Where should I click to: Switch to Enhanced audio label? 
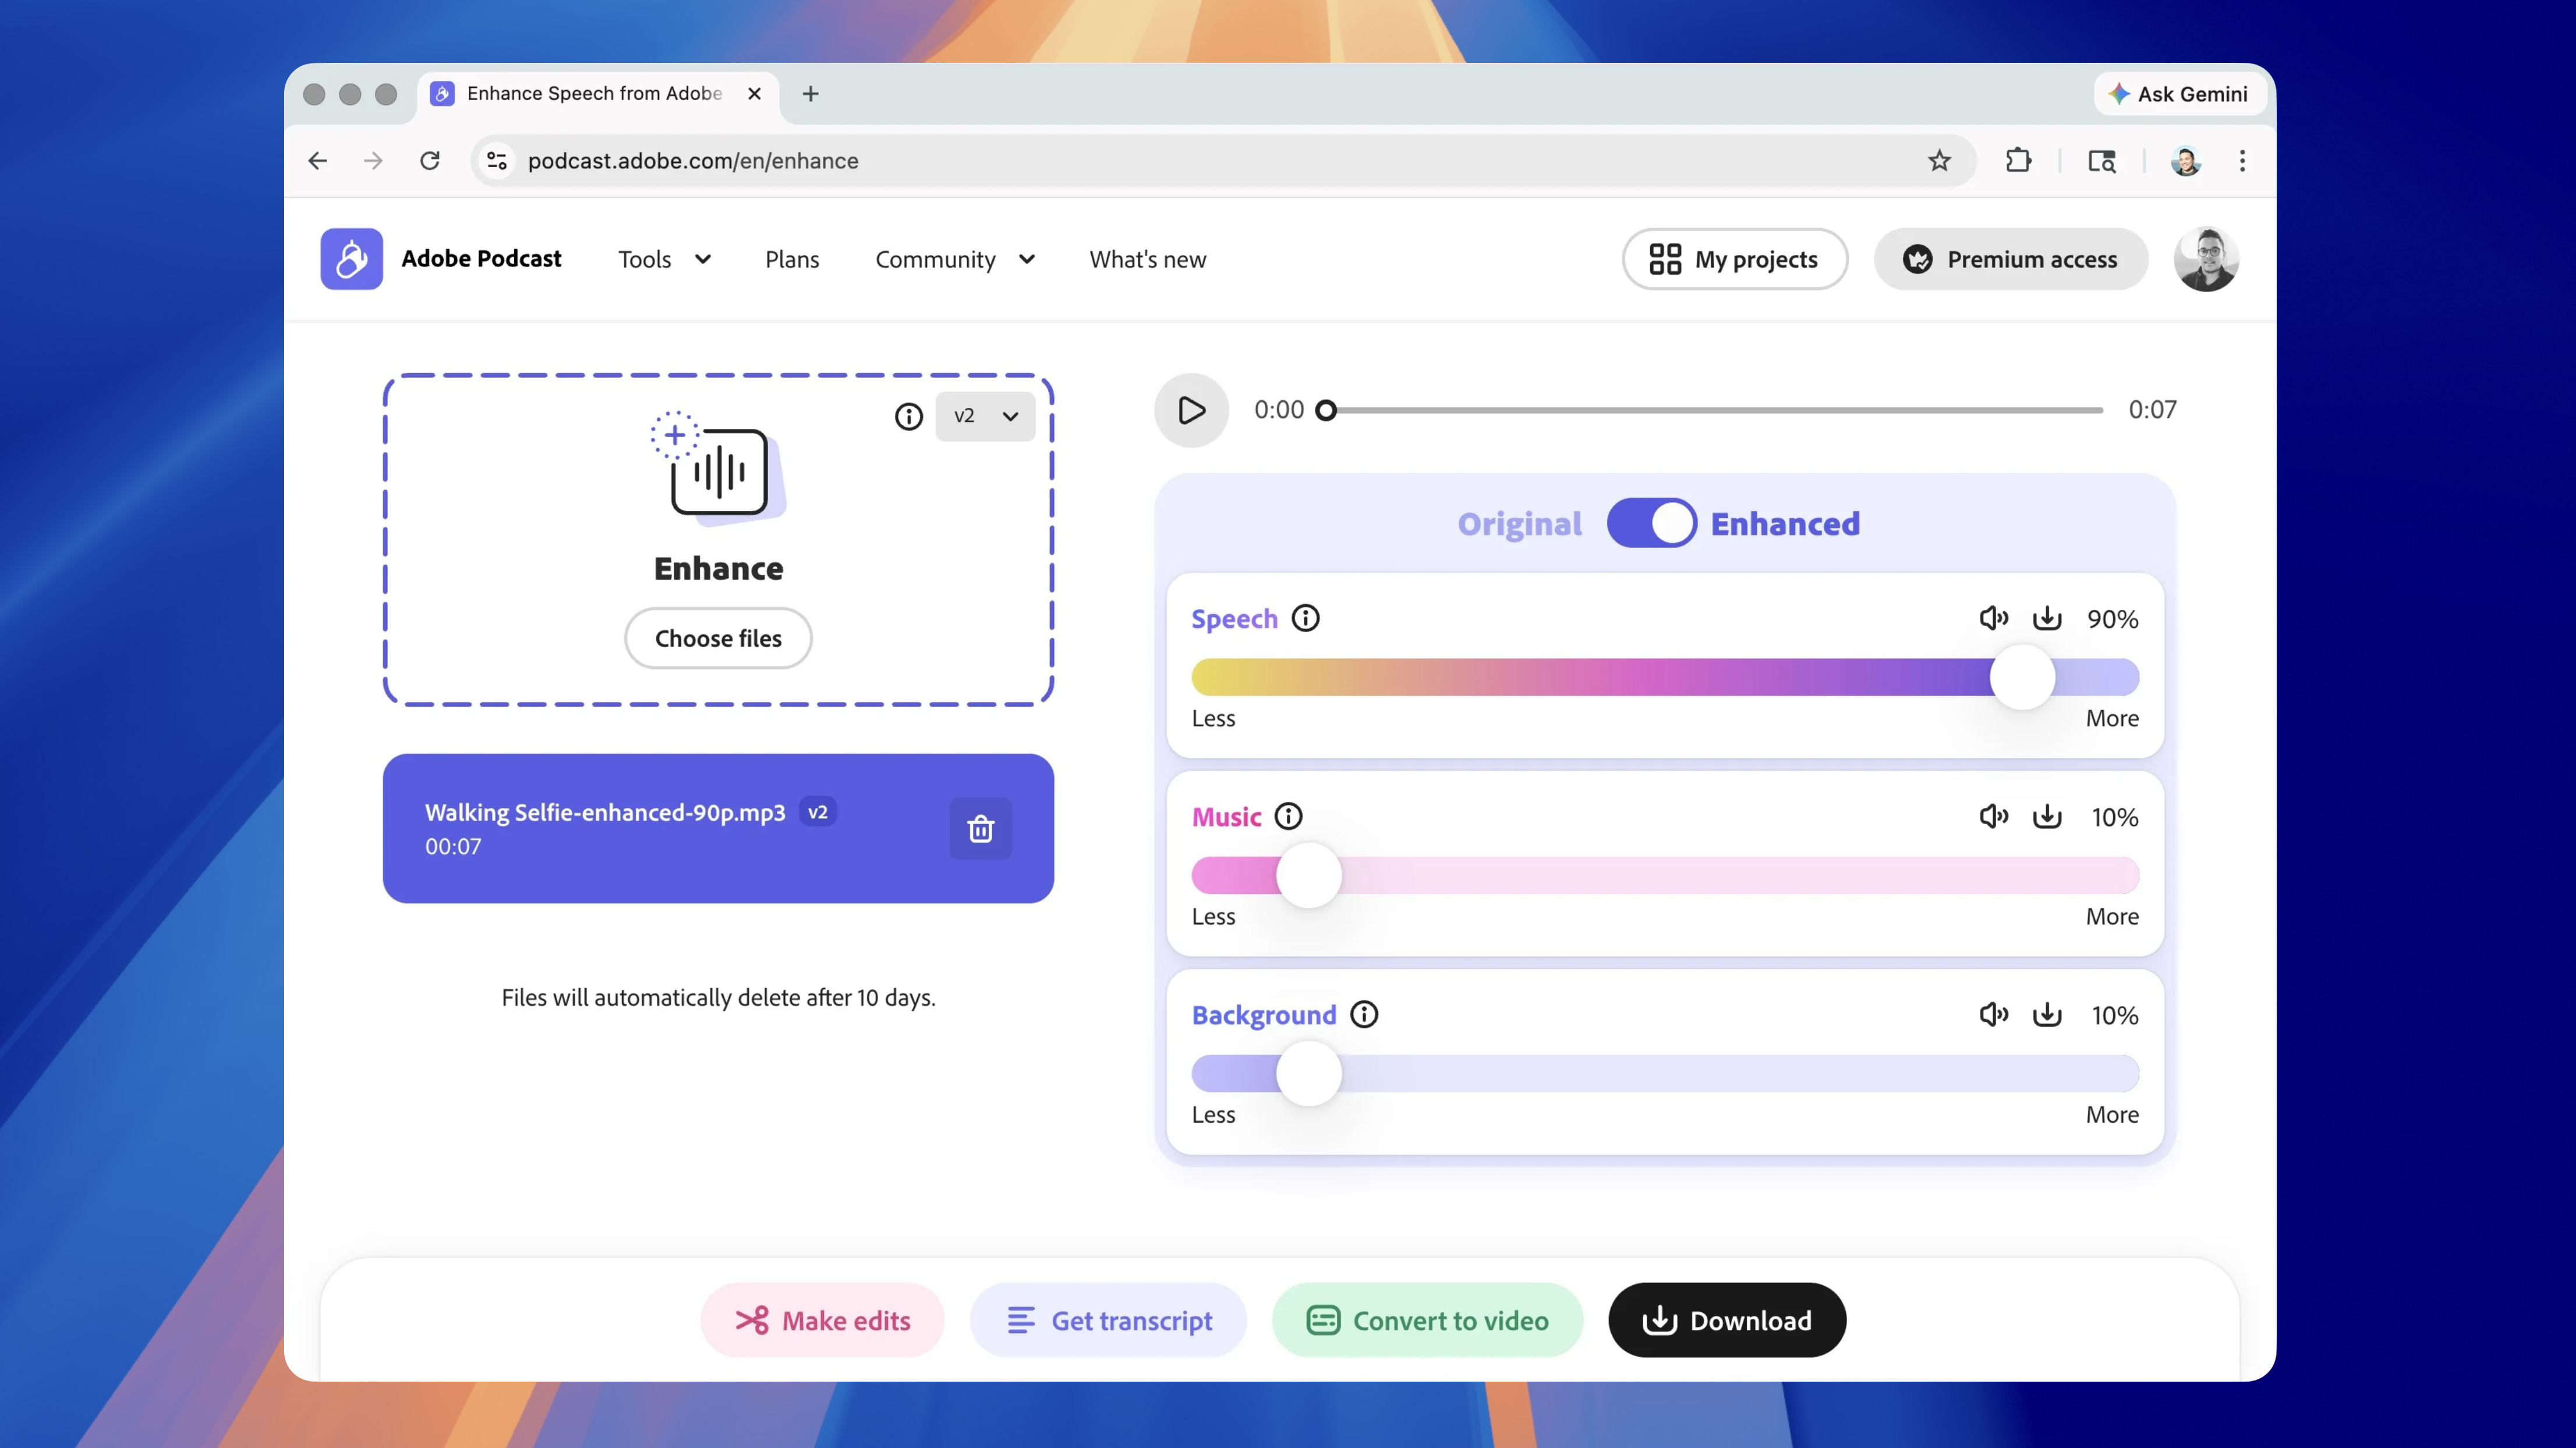1785,524
